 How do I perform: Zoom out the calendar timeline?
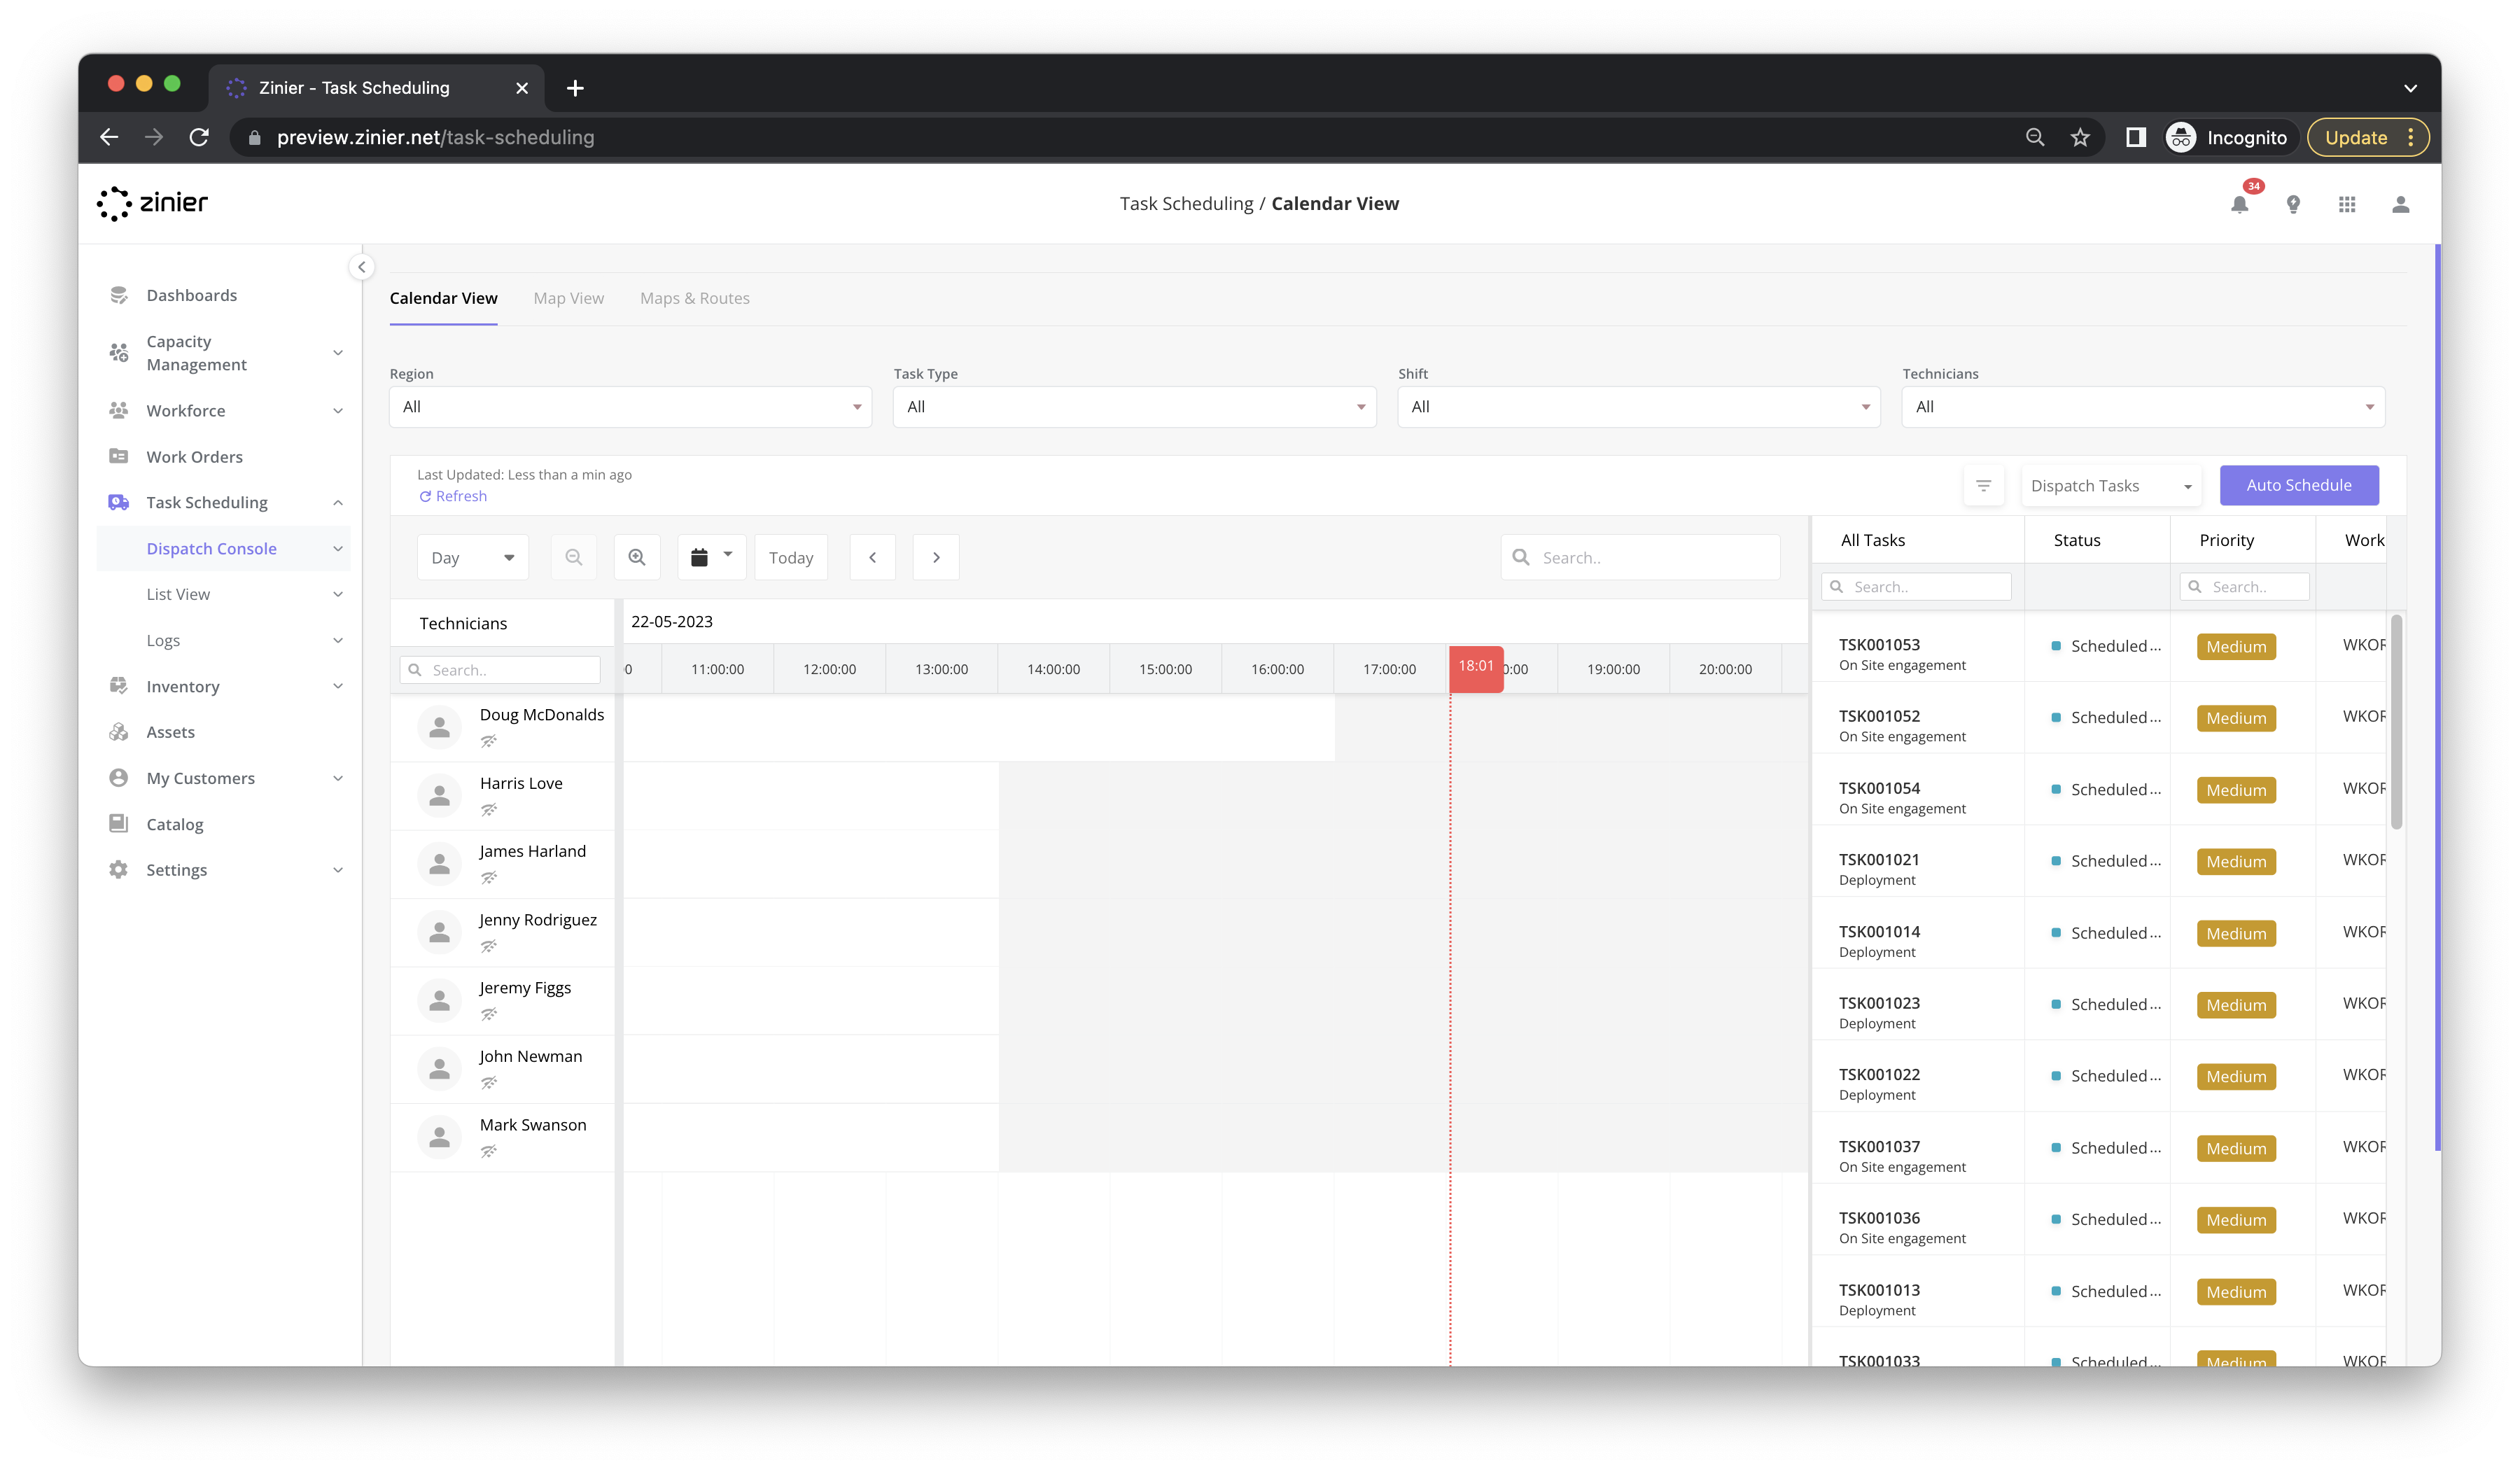coord(574,557)
